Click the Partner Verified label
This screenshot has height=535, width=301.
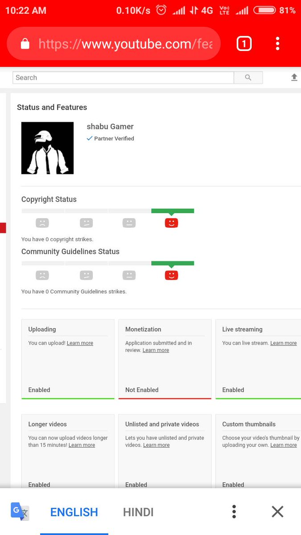coord(114,139)
